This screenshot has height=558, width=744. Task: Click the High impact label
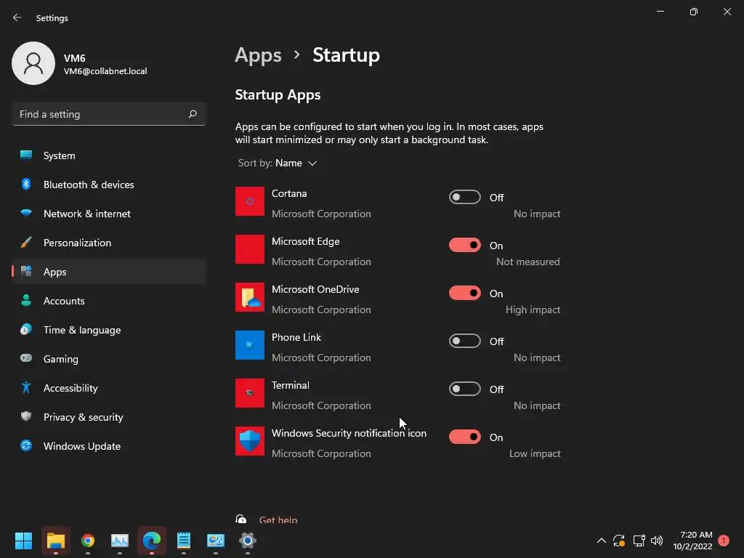click(533, 310)
